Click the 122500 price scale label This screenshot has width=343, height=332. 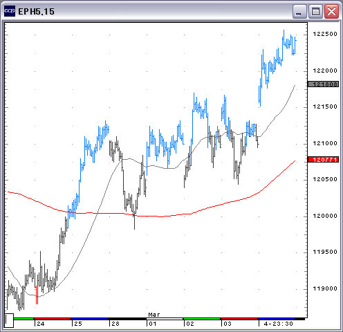[325, 34]
